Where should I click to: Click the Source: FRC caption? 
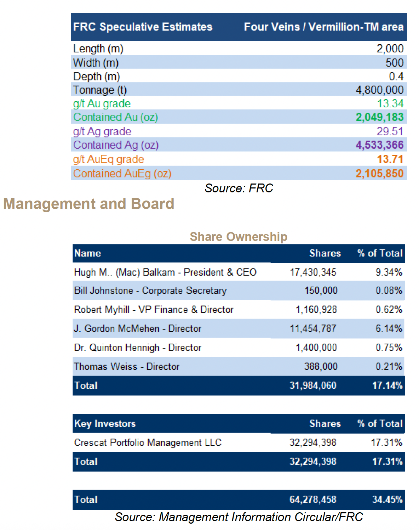click(x=239, y=188)
